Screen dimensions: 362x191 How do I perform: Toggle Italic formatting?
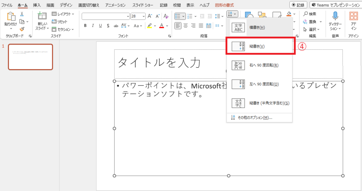coord(93,26)
